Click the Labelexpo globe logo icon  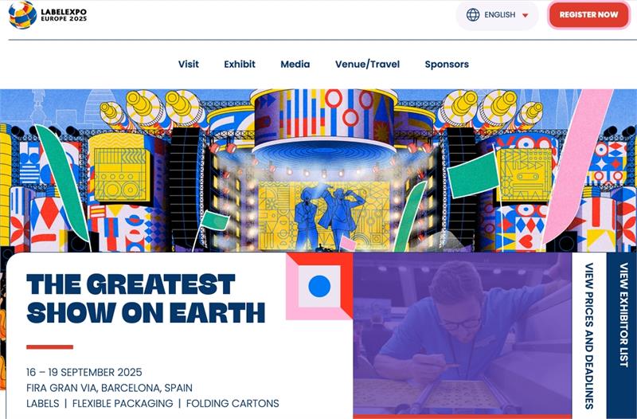(22, 15)
